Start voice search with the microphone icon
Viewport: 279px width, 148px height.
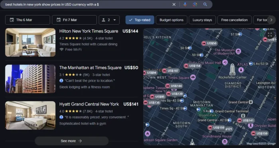[x=185, y=4]
